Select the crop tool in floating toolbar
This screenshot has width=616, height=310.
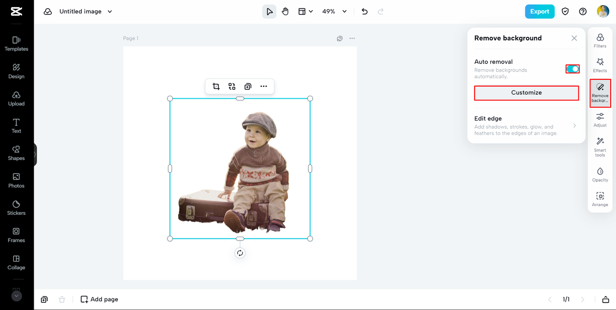216,87
